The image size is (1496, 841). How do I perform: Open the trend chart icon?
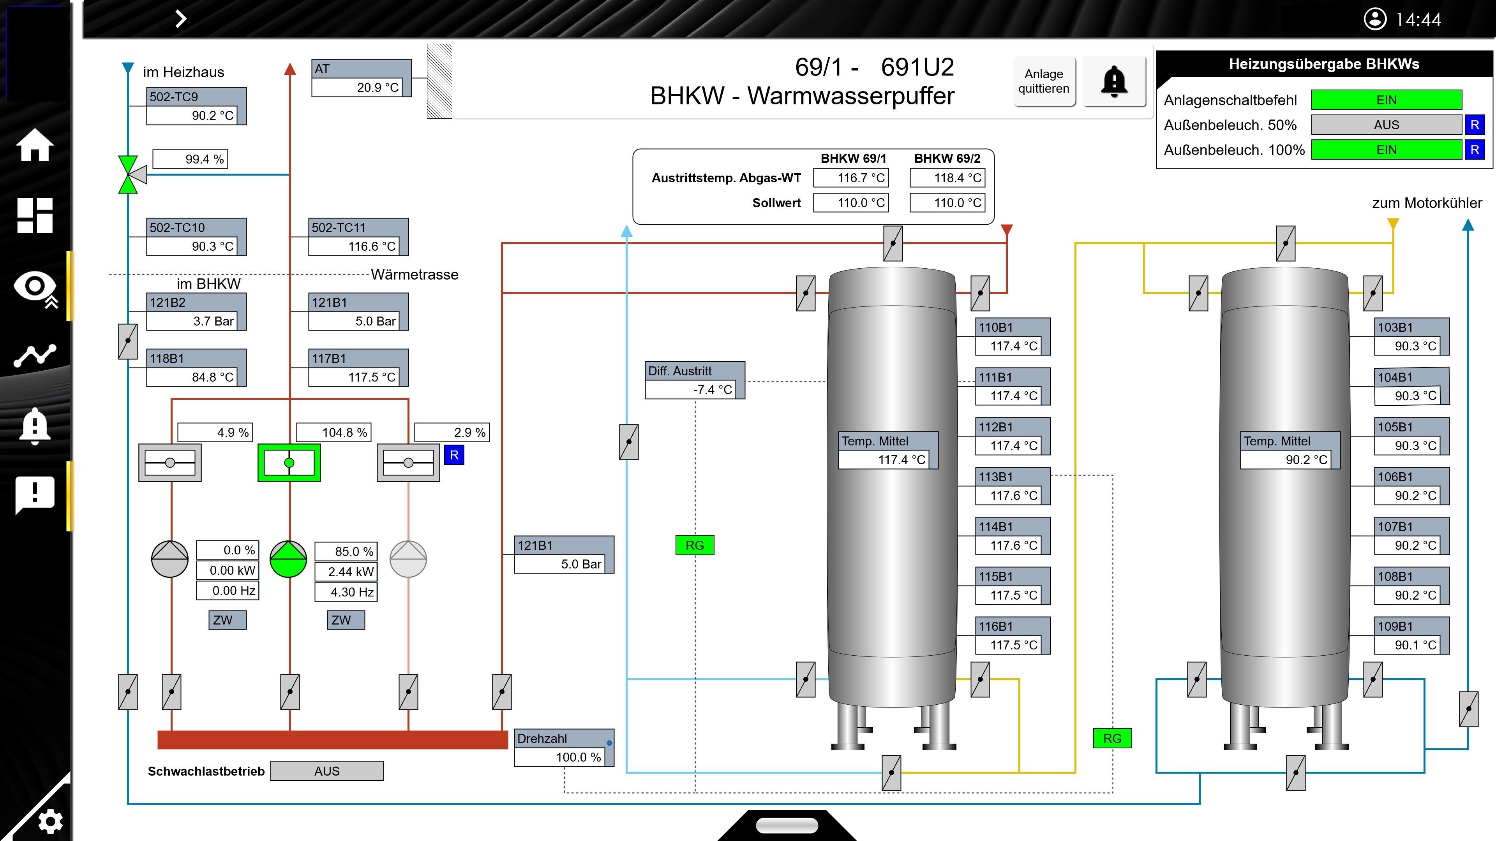click(35, 355)
